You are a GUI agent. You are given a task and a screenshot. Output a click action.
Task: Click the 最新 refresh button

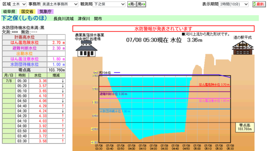click(259, 4)
